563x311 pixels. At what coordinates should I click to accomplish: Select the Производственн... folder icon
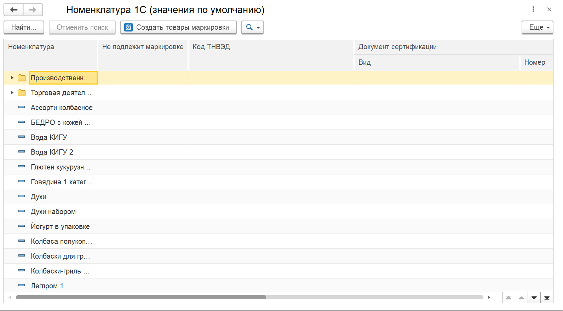pos(22,78)
